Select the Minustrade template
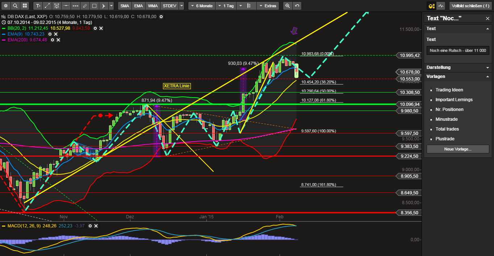Image resolution: width=494 pixels, height=256 pixels. (447, 119)
